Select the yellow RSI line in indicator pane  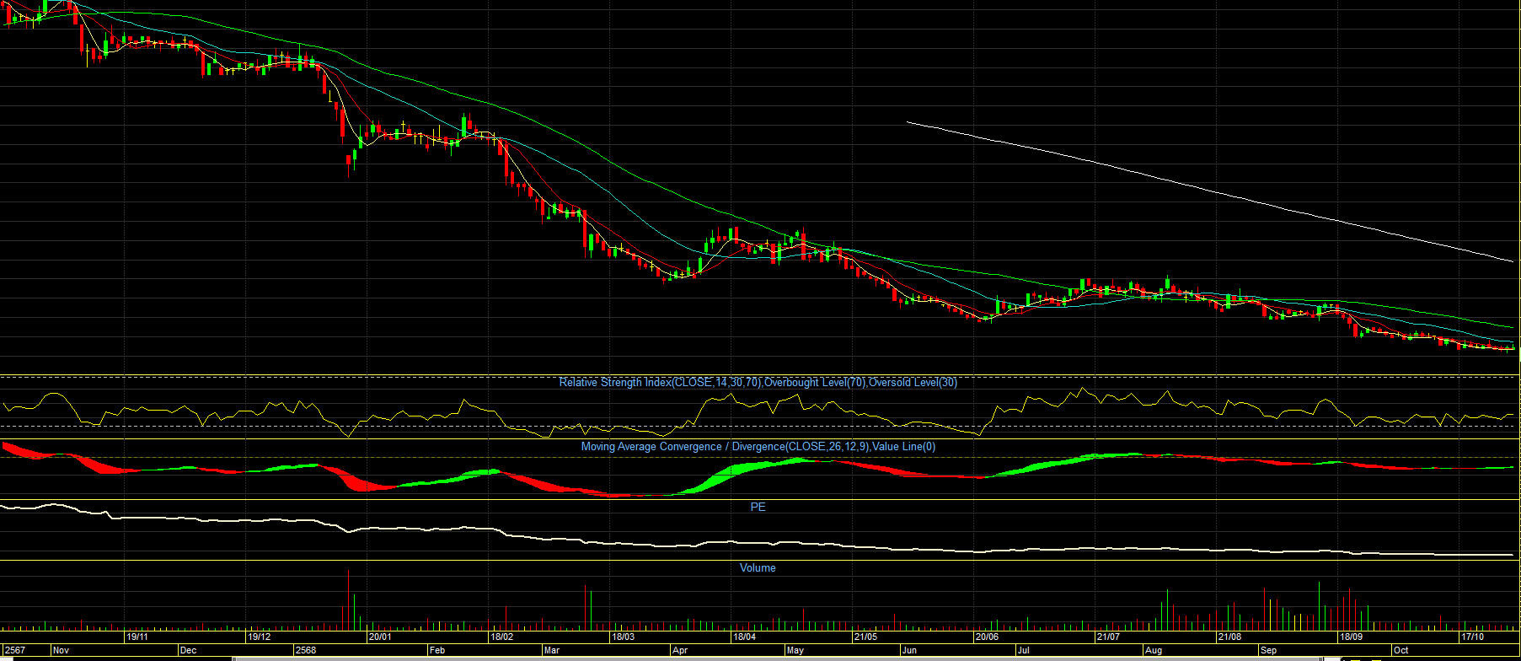(758, 411)
